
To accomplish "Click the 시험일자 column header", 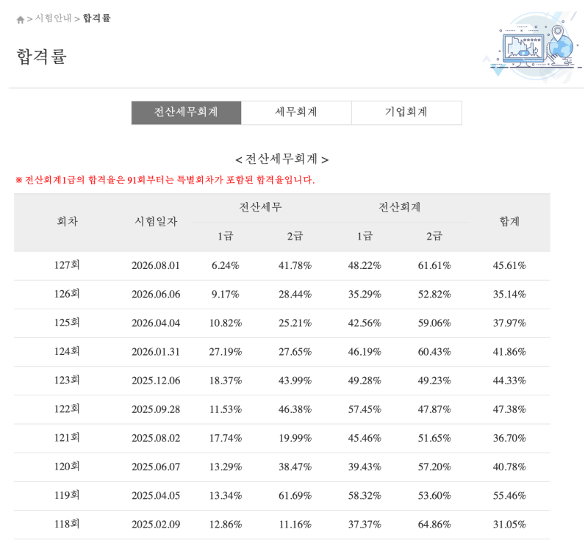I will tap(156, 222).
